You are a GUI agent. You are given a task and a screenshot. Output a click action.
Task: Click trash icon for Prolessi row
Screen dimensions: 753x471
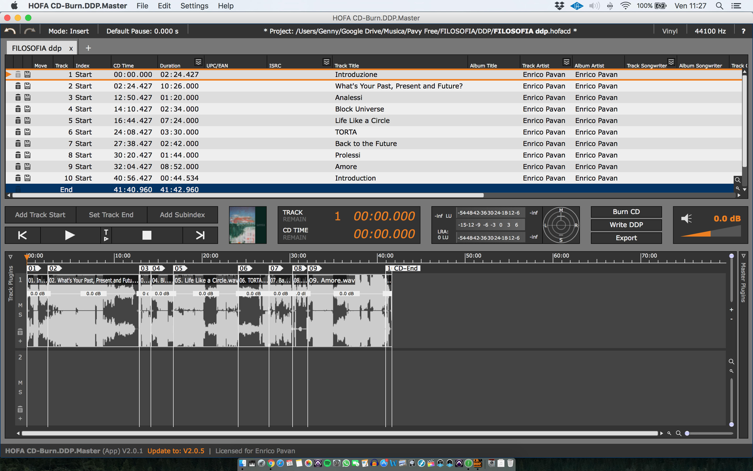tap(18, 155)
